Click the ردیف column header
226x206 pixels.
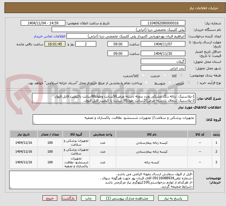coord(216,134)
